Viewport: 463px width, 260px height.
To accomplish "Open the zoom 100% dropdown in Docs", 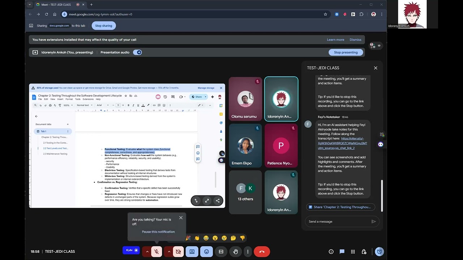I will 68,105.
